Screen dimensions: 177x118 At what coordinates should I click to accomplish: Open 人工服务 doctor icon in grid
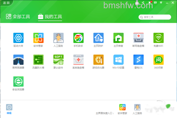click(x=58, y=38)
